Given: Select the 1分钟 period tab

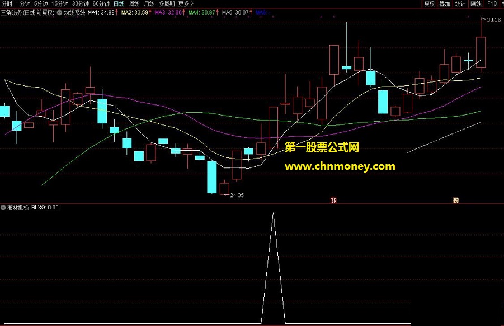Looking at the screenshot, I should (23, 3).
